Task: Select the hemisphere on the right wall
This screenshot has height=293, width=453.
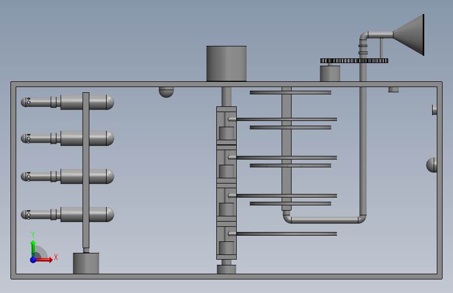Action: pyautogui.click(x=432, y=165)
